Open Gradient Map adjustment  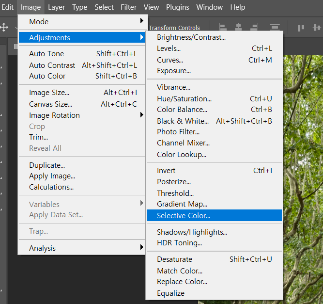click(214, 204)
